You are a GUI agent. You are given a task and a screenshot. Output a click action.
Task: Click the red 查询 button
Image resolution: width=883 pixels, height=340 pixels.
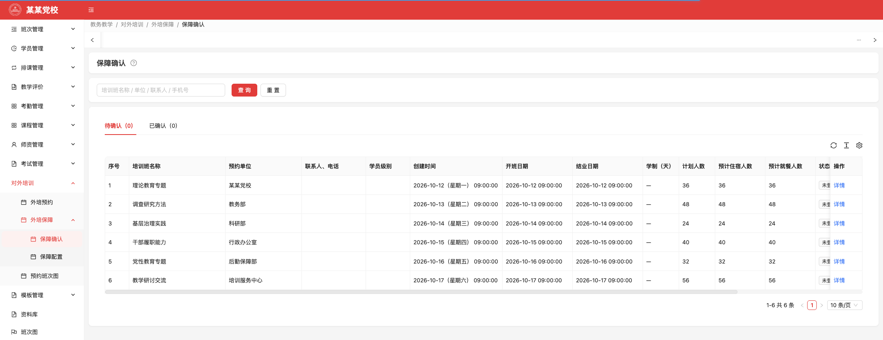(x=244, y=90)
